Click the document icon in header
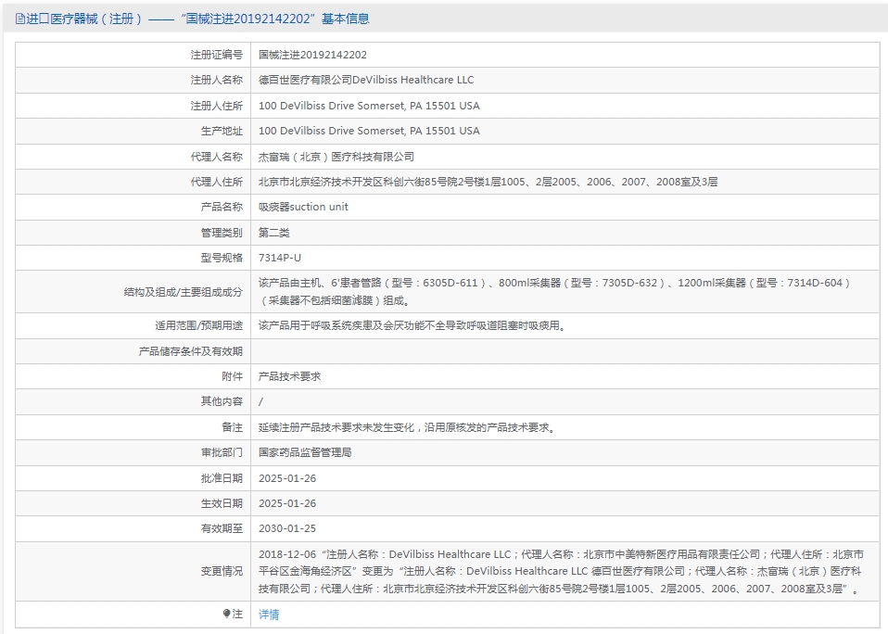Viewport: 888px width, 634px height. click(x=20, y=19)
